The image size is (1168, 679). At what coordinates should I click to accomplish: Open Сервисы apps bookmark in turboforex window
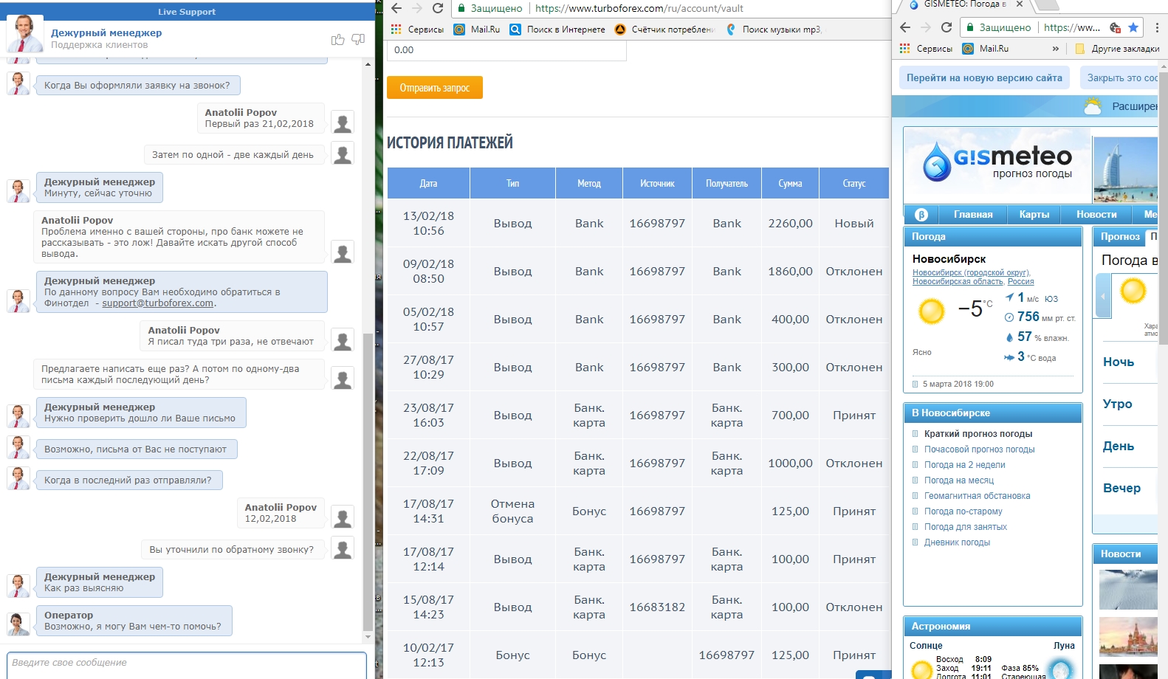tap(418, 30)
